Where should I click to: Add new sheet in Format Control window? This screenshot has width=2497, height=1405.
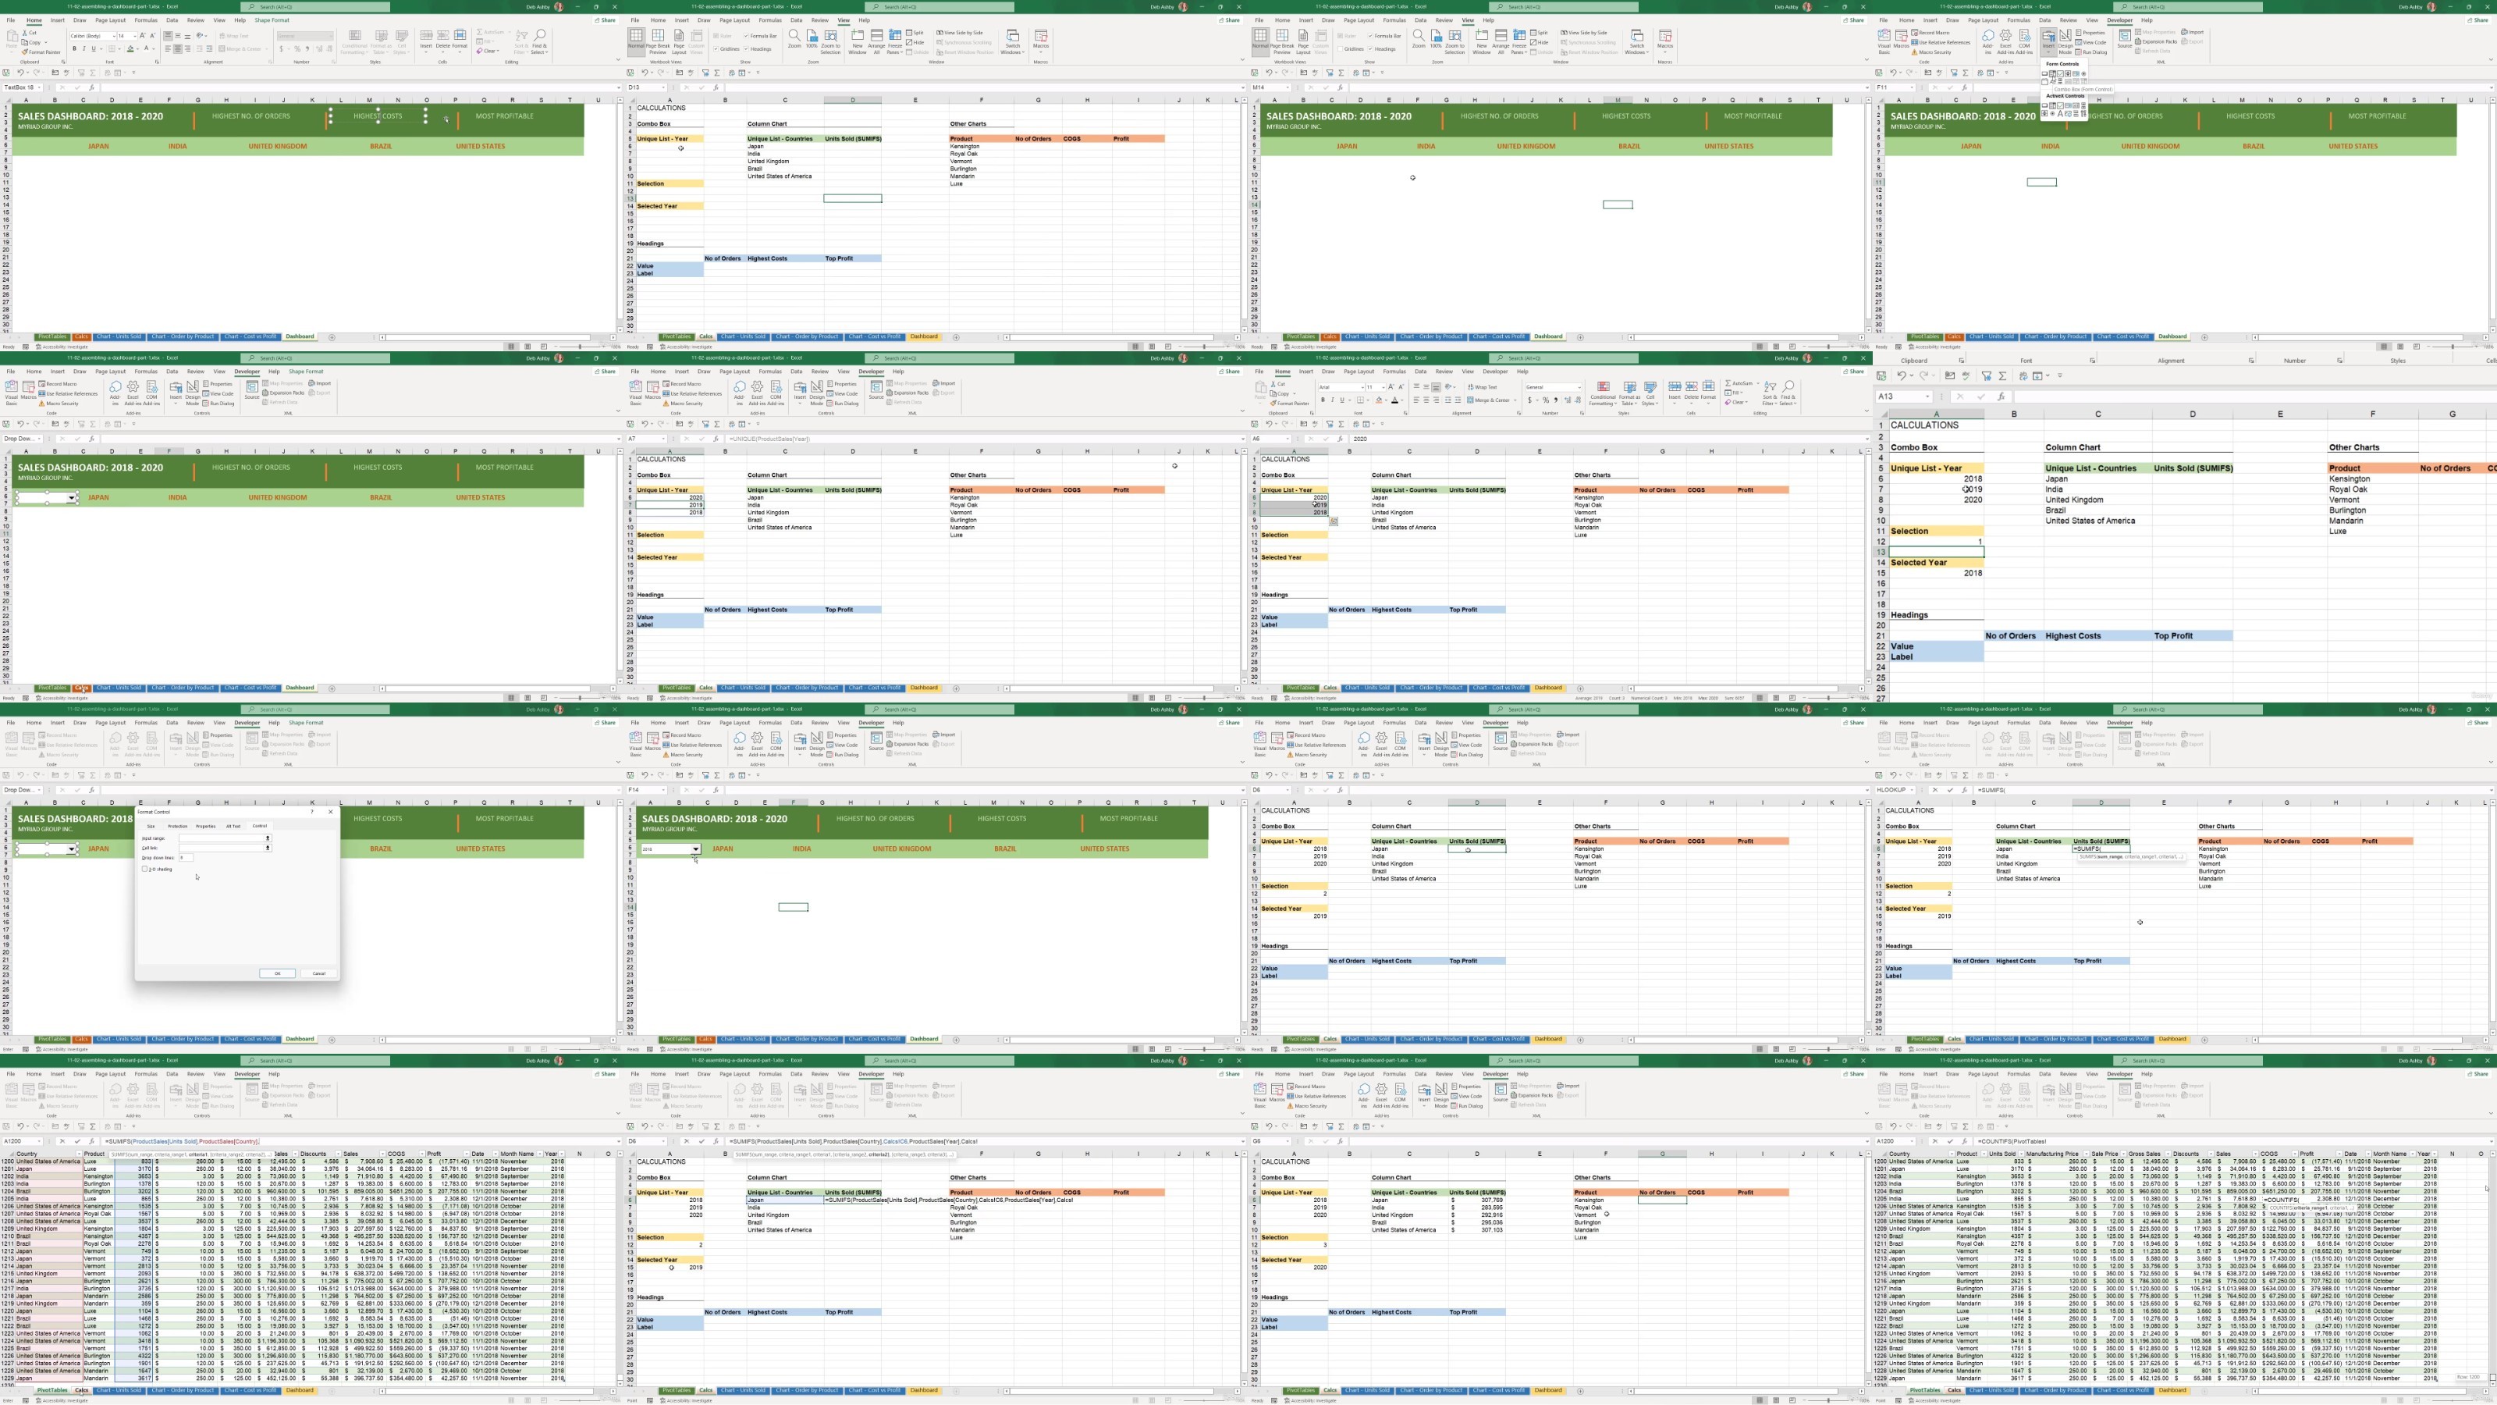pyautogui.click(x=332, y=1040)
